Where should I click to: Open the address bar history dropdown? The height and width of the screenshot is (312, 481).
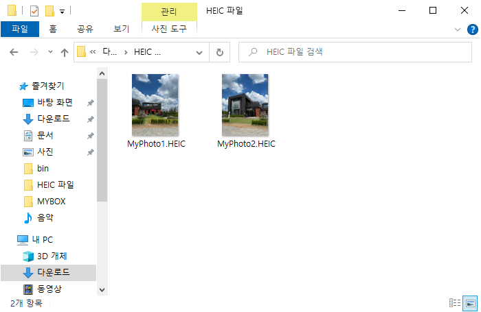(x=199, y=53)
